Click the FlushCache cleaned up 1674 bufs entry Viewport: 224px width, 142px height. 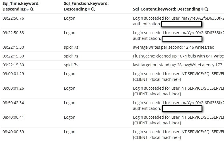pyautogui.click(x=178, y=56)
